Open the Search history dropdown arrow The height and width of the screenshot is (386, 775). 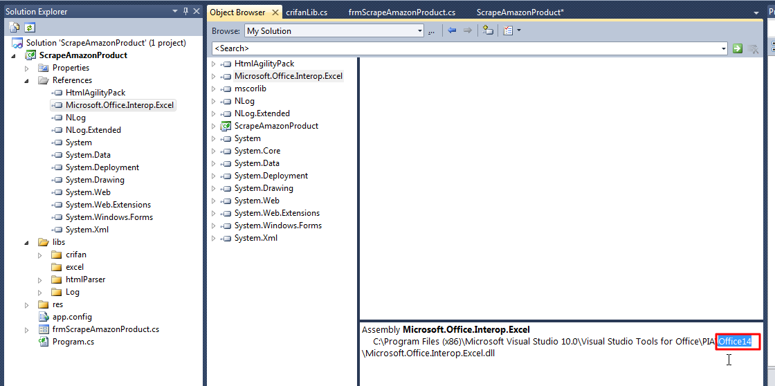724,48
